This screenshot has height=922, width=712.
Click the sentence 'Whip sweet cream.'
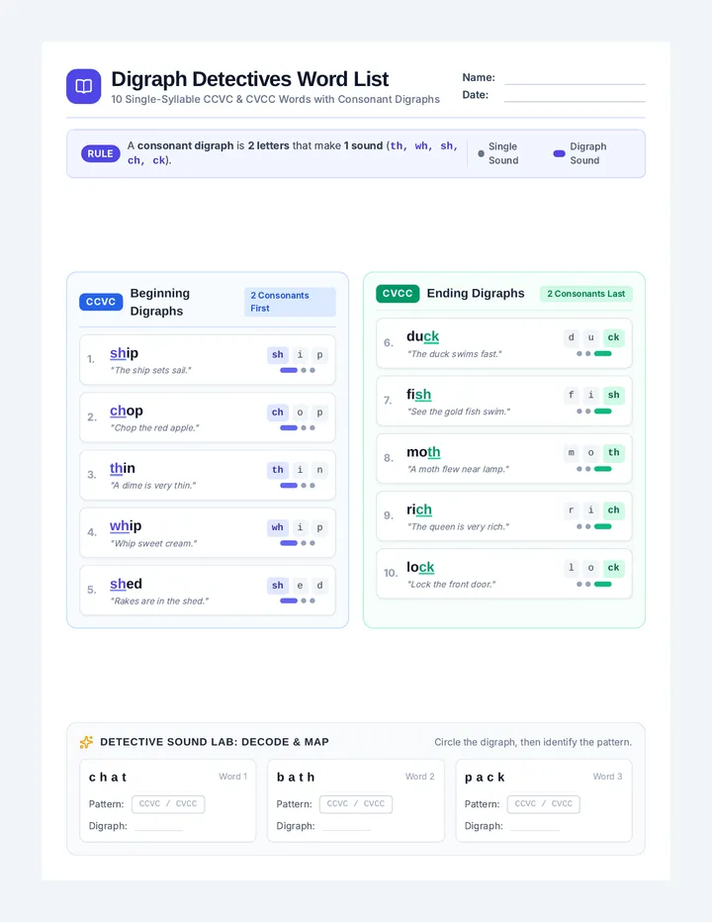pyautogui.click(x=153, y=543)
